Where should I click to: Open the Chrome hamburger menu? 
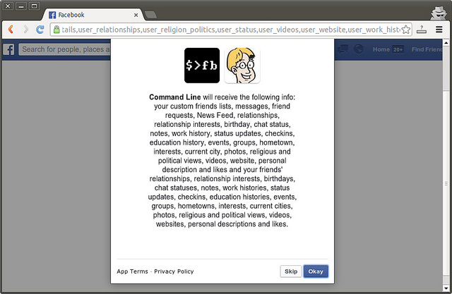click(439, 30)
